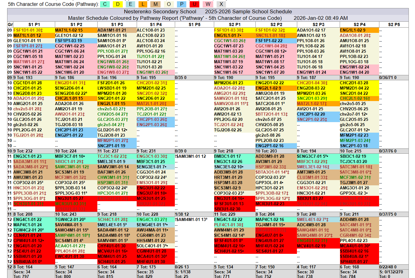Select the aqua C pathway legend swatch
Viewport: 415px width, 278px height.
tap(105, 4)
